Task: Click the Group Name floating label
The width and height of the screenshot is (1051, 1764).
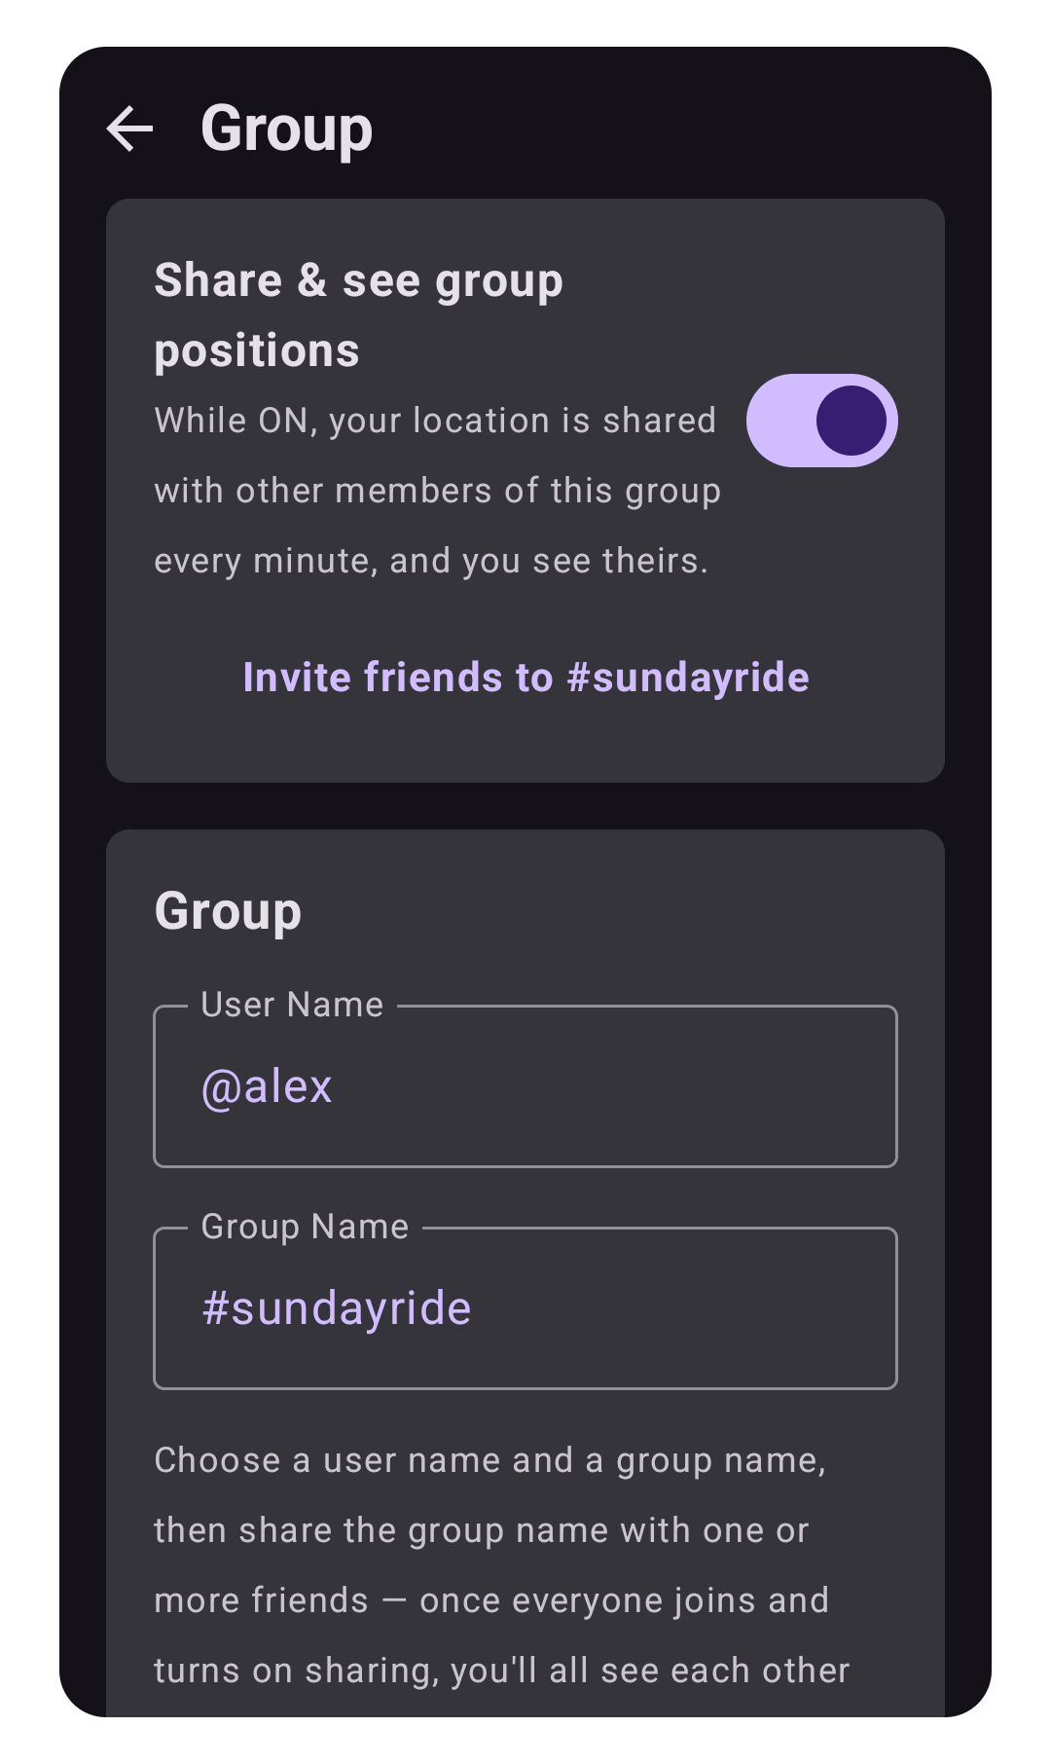Action: [305, 1227]
